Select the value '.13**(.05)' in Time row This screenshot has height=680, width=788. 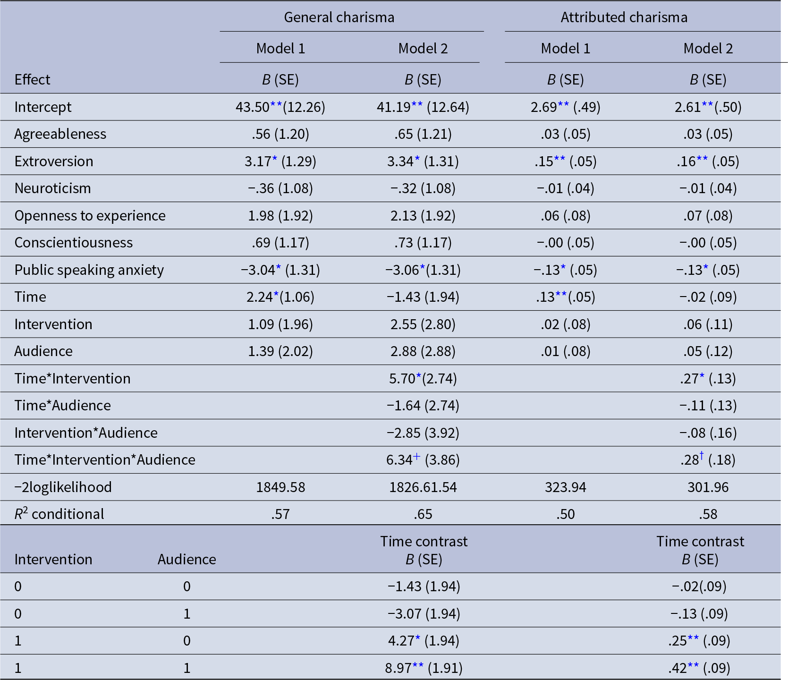(x=566, y=297)
